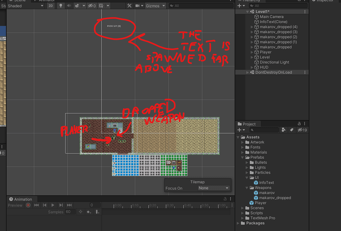Screen dimensions: 341x231
Task: Click the component tools wrench icon
Action: click(130, 6)
